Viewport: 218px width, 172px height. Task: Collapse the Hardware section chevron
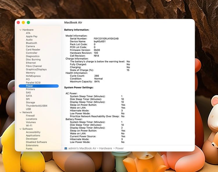point(20,30)
